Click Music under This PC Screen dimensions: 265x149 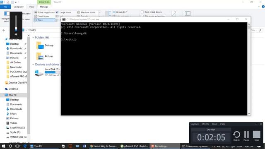coord(13,114)
